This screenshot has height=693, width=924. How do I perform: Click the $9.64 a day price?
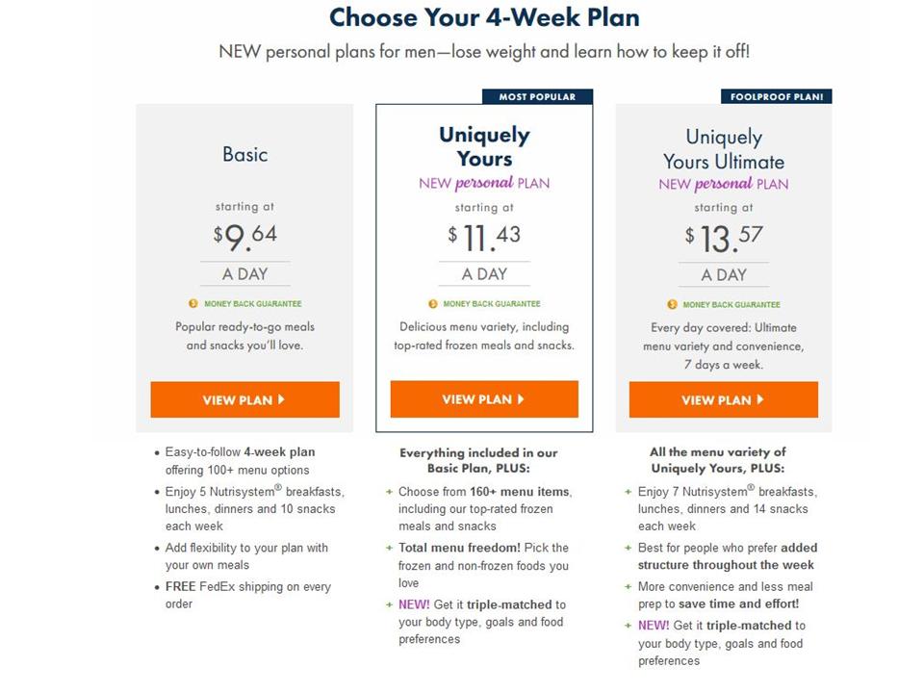point(244,237)
